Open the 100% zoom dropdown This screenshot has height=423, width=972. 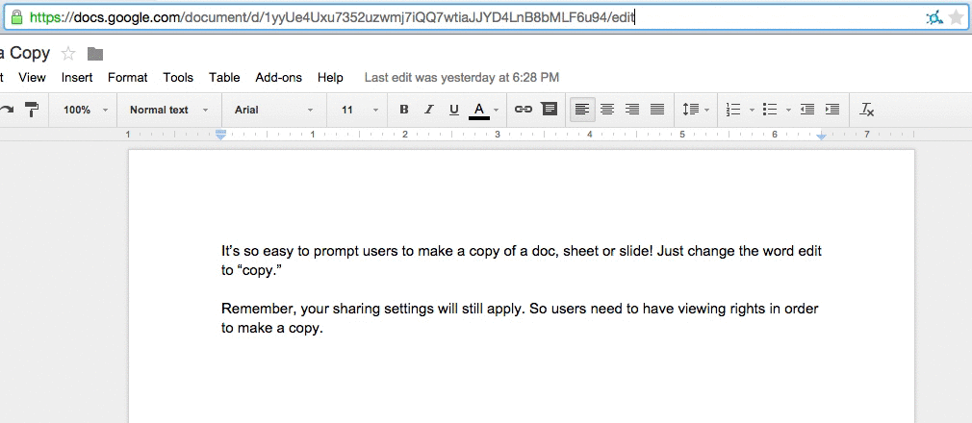(86, 110)
